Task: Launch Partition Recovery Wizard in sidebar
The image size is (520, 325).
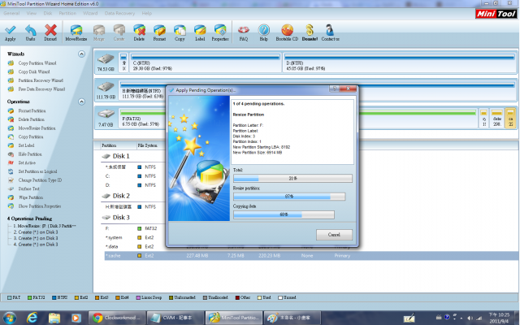Action: click(41, 80)
